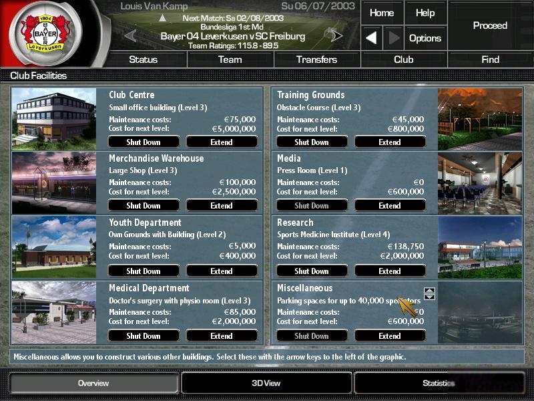Click the disabled Miscellaneous Shut Down button
This screenshot has width=534, height=401.
(x=312, y=336)
